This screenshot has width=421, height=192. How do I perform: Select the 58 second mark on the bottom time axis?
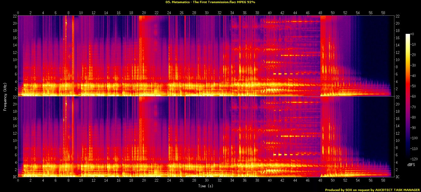383,181
